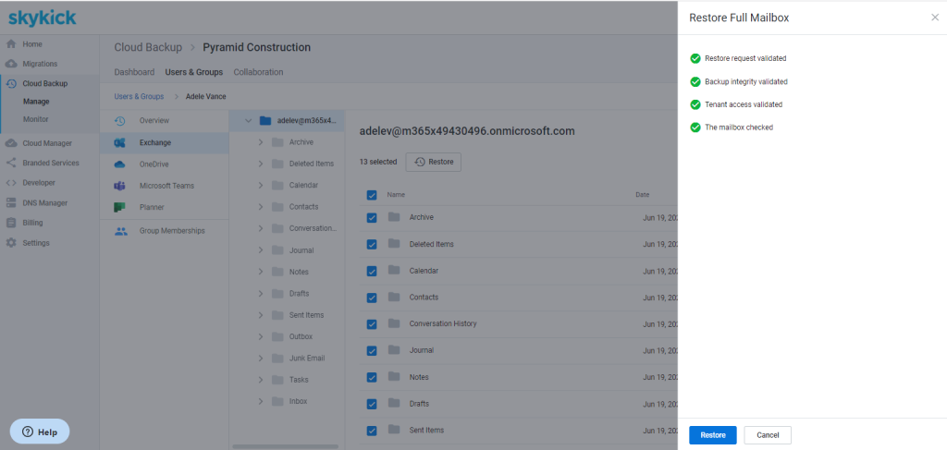Image resolution: width=947 pixels, height=450 pixels.
Task: Click the Calendar folder icon in list
Action: tap(394, 270)
